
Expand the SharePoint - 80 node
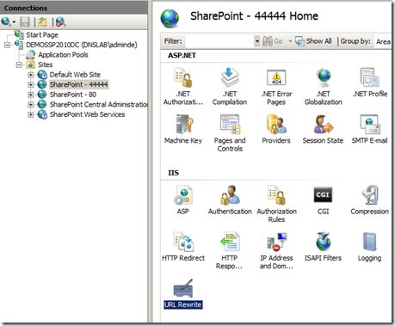(30, 95)
